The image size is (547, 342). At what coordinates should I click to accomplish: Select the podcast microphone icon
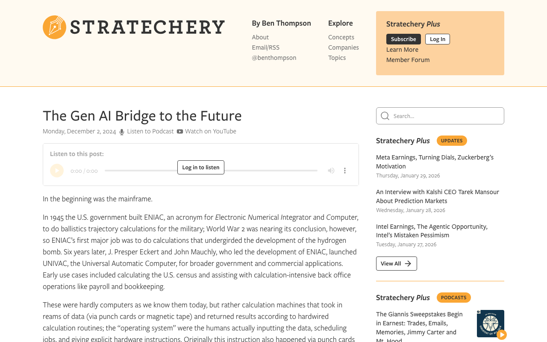click(121, 131)
